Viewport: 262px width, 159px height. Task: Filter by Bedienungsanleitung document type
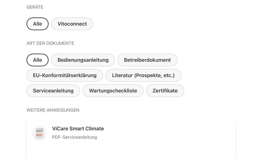pos(83,60)
